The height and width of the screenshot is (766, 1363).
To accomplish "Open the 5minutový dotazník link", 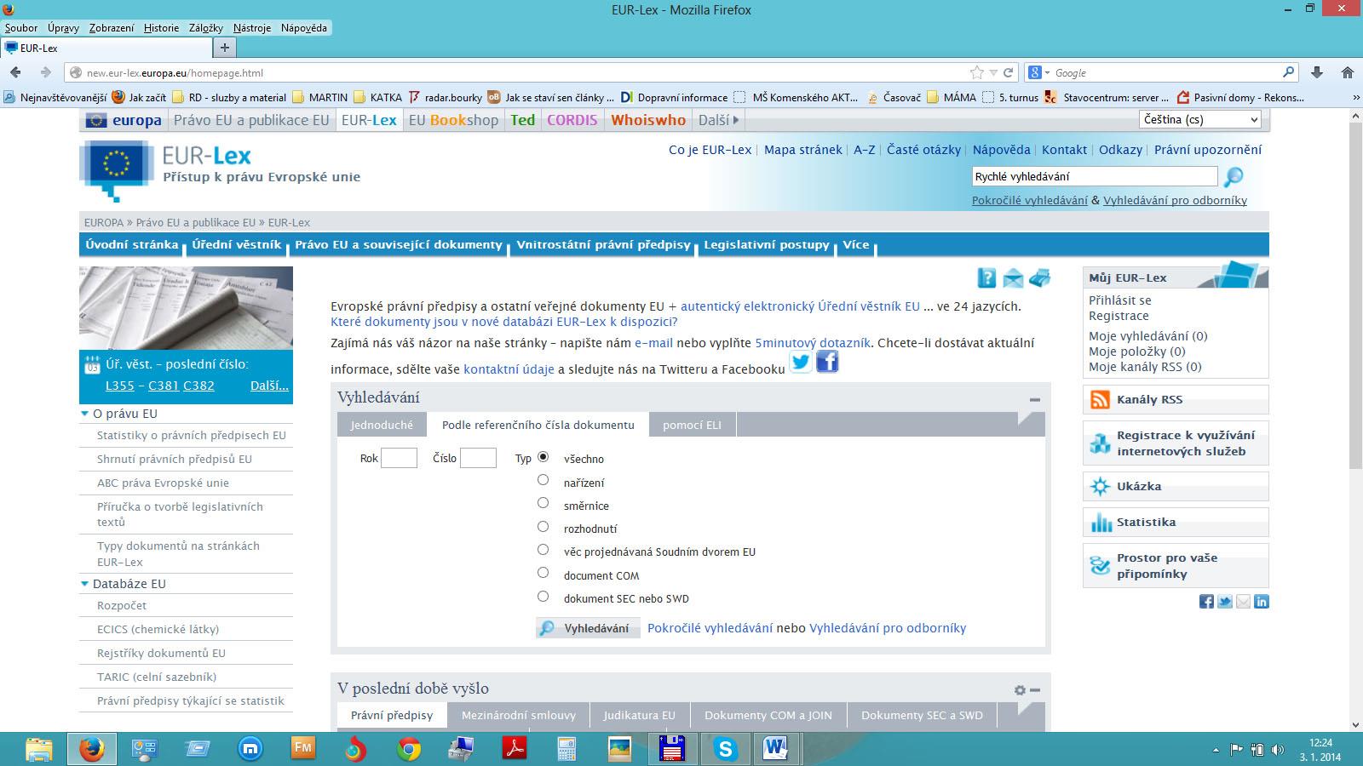I will pyautogui.click(x=813, y=343).
